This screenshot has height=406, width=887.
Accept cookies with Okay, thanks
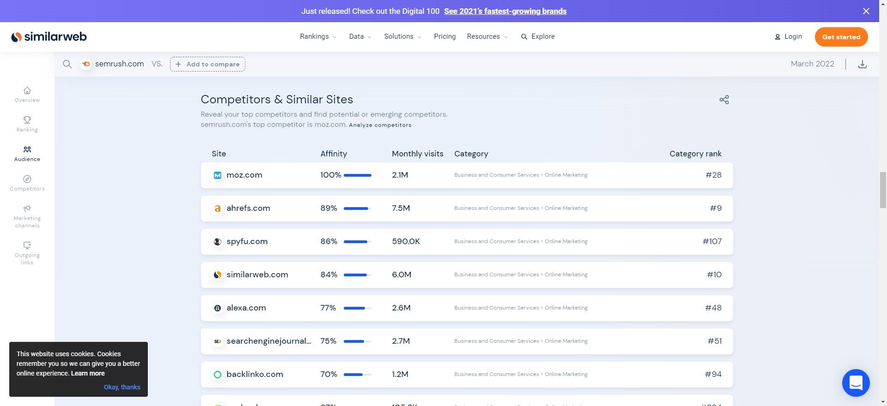[x=122, y=387]
